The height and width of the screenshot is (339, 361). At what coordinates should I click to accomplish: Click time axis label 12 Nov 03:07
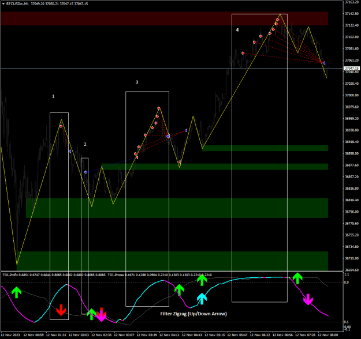[x=124, y=335]
